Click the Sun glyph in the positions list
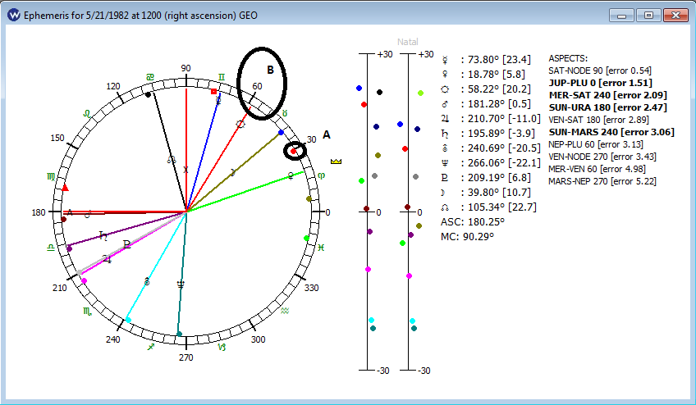This screenshot has width=696, height=405. point(445,89)
